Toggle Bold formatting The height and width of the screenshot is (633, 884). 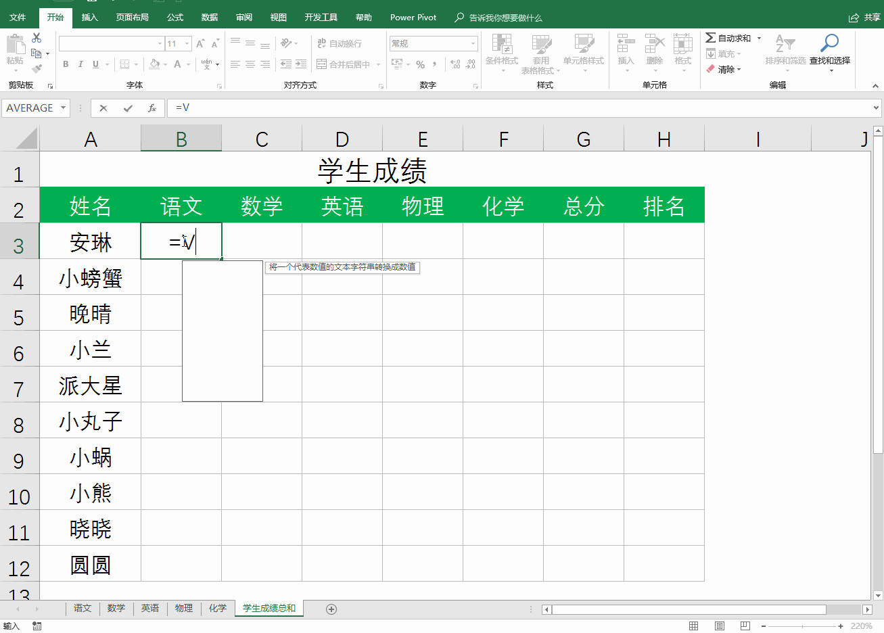[66, 64]
